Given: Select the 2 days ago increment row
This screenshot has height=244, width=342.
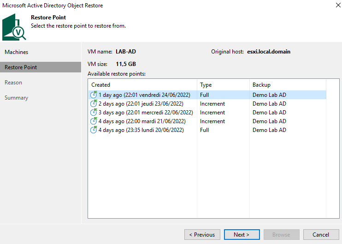Looking at the screenshot, I should coord(207,104).
